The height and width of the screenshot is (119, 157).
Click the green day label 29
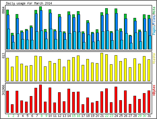coord(140,116)
